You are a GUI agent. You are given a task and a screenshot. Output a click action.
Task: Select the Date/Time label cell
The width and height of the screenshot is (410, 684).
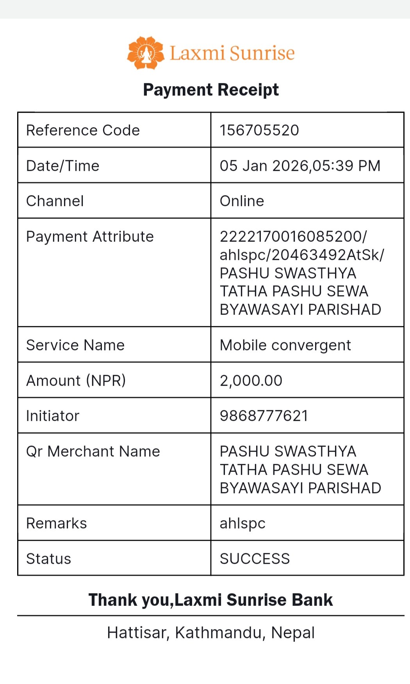pos(114,165)
